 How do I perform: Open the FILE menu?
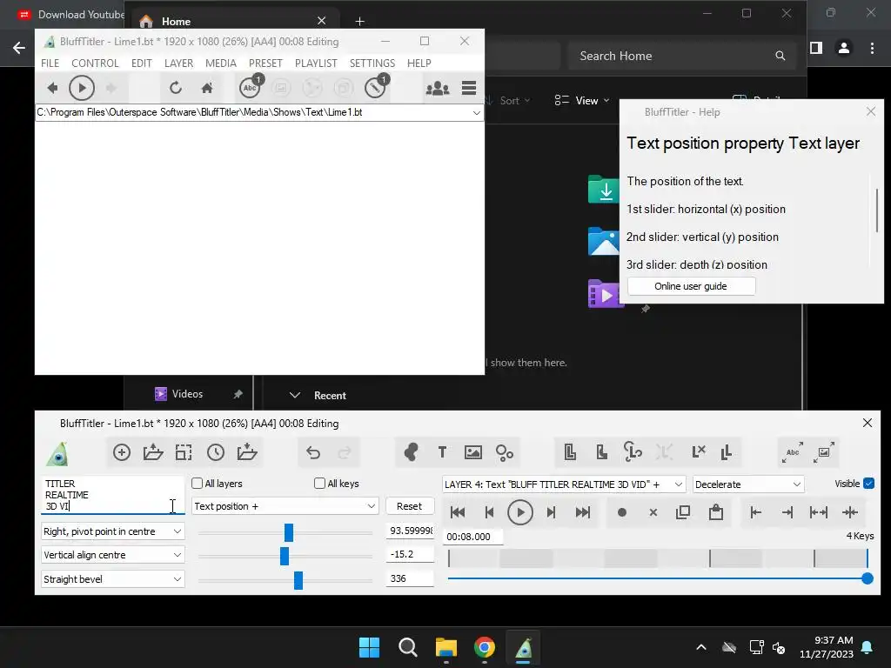[50, 63]
